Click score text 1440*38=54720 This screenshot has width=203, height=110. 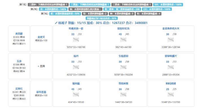point(123,102)
